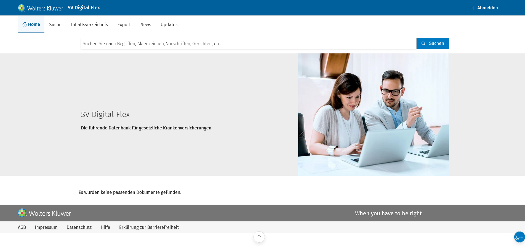The image size is (525, 247).
Task: Click the Abmelden link
Action: 487,8
